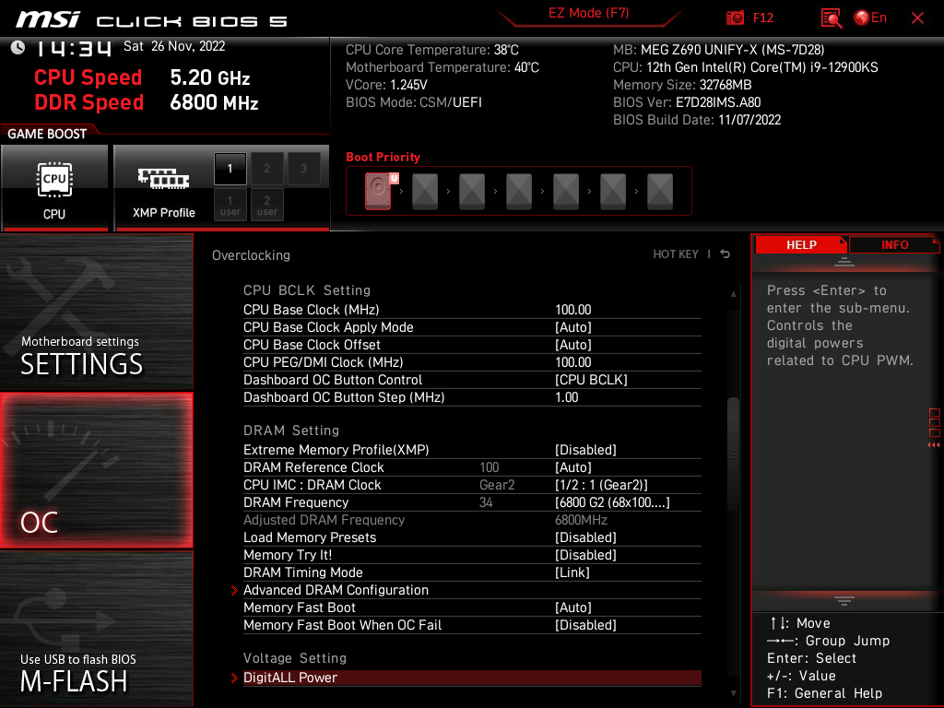Change language via the En globe icon

pyautogui.click(x=870, y=18)
